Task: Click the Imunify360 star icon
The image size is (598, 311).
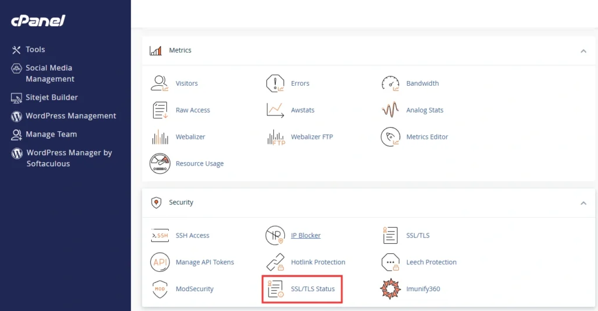Action: [x=390, y=289]
